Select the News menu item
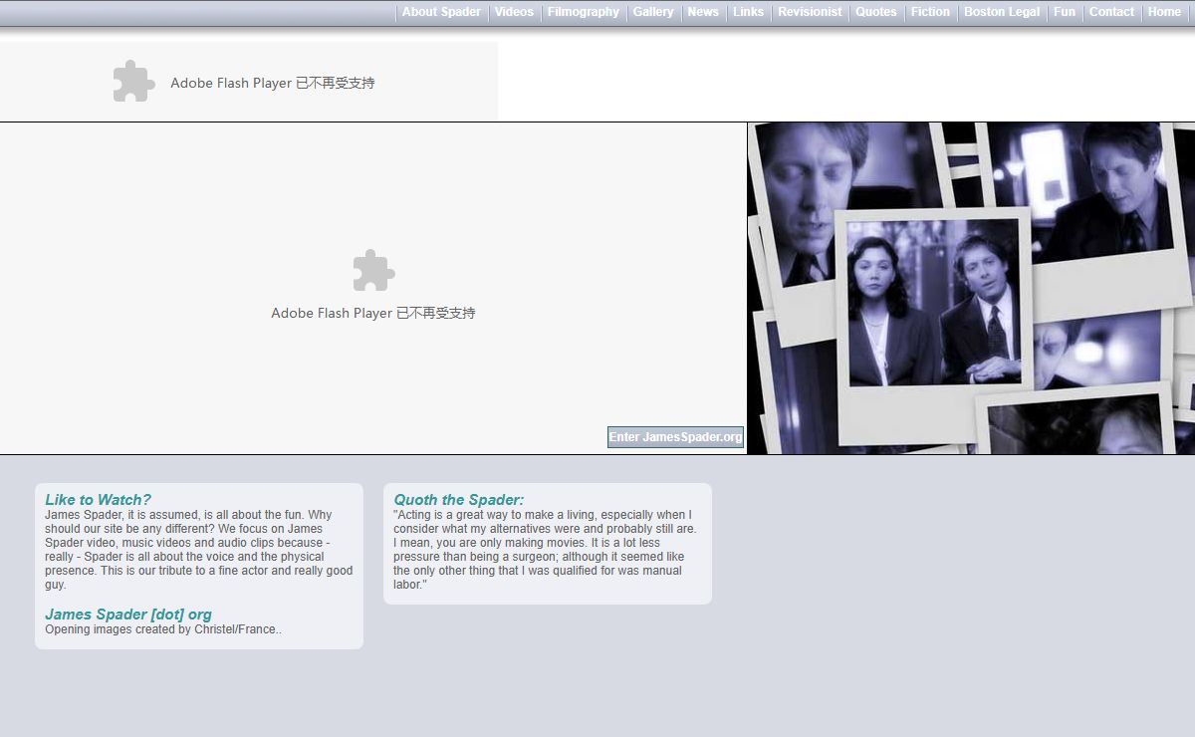 [x=703, y=12]
